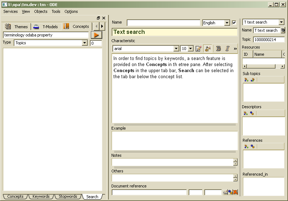Click the Resources horizontal scrollbar right arrow
Screen dimensions: 288x201
283,66
